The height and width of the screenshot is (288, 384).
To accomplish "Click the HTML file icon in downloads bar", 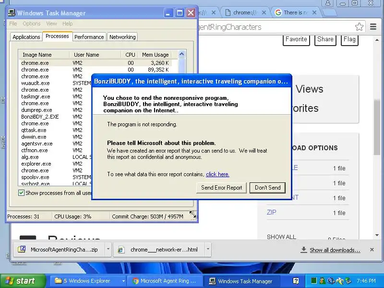I will click(x=120, y=250).
